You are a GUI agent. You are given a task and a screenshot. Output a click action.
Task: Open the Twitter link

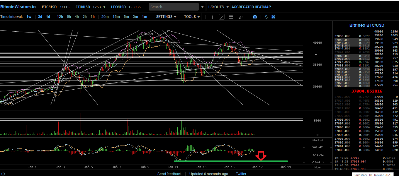pos(241,174)
